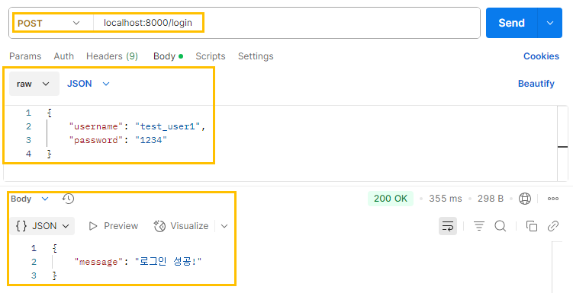Open the JSON format dropdown in request body
Screen dimensions: 573x293
pos(88,84)
